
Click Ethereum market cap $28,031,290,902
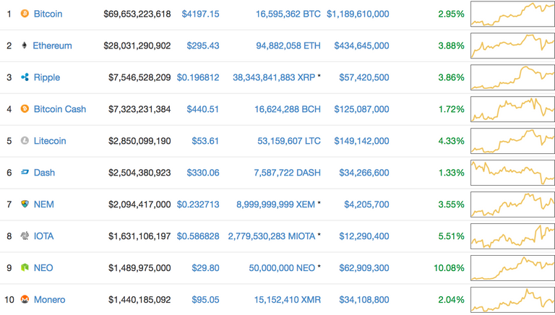pos(137,46)
